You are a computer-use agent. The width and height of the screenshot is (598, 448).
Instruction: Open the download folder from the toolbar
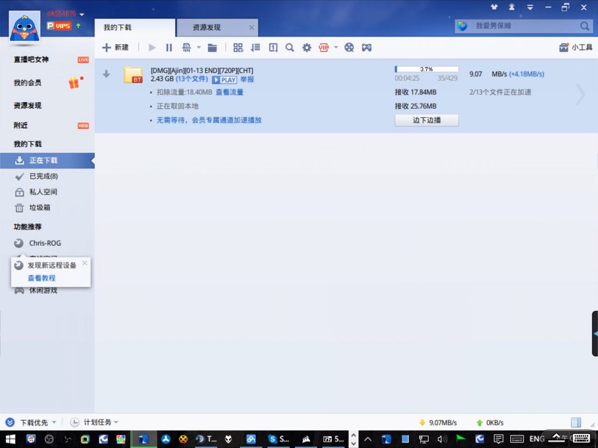(212, 48)
